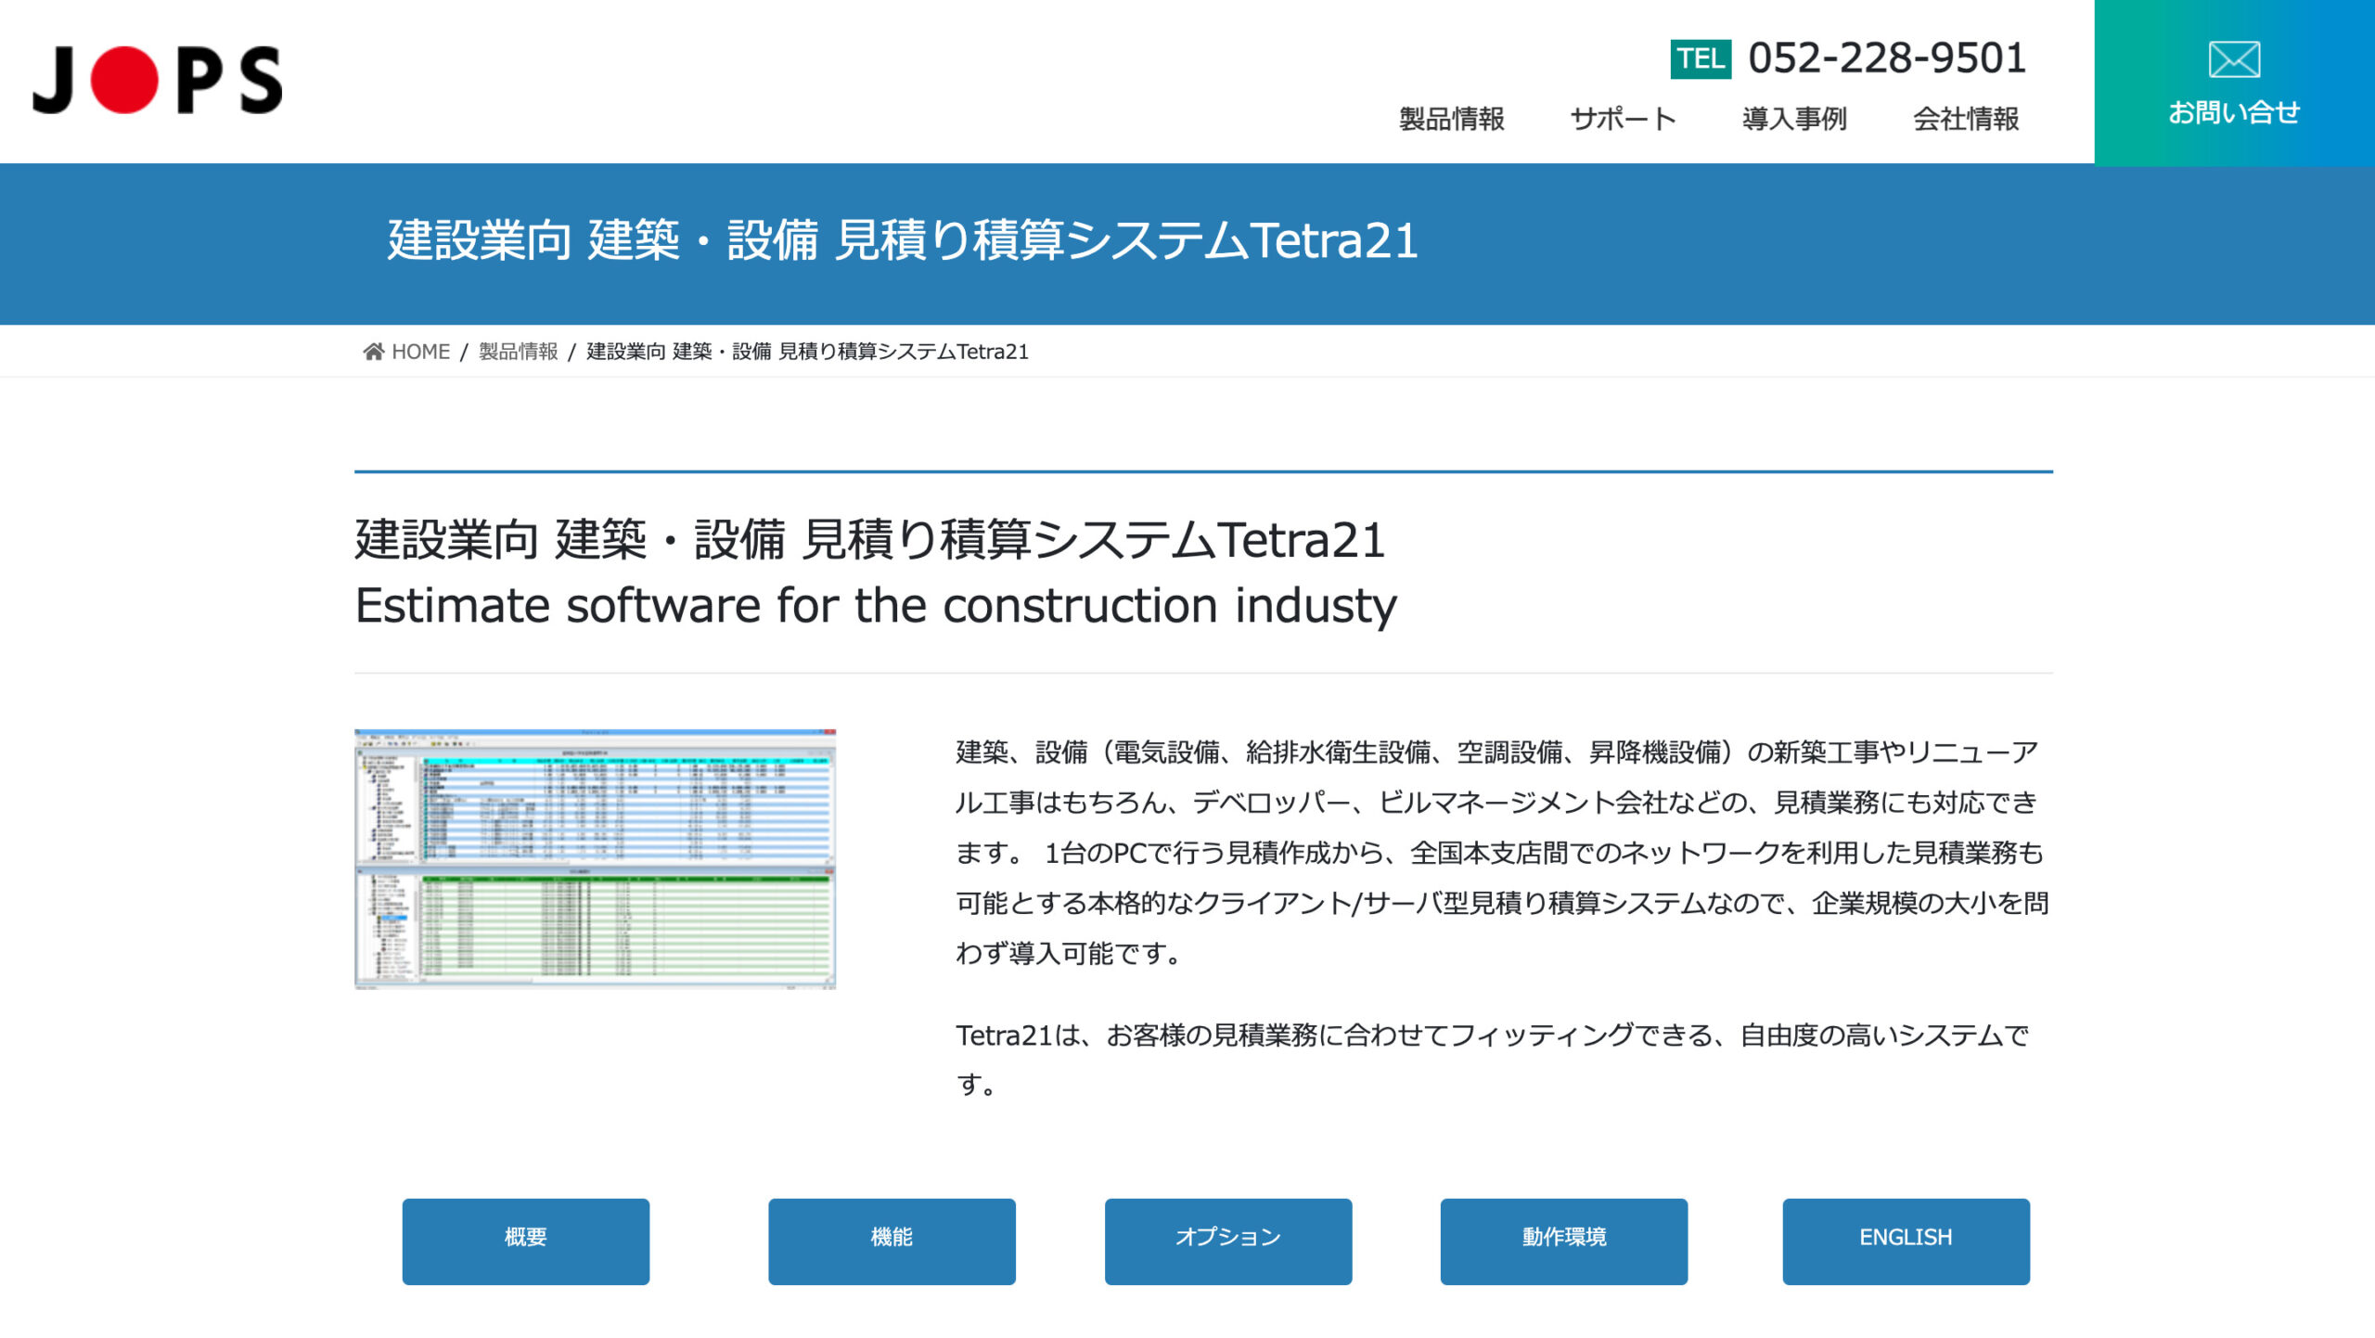
Task: Click the JOPS logo
Action: [x=158, y=80]
